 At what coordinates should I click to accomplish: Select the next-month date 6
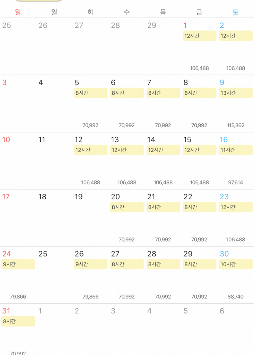(222, 311)
